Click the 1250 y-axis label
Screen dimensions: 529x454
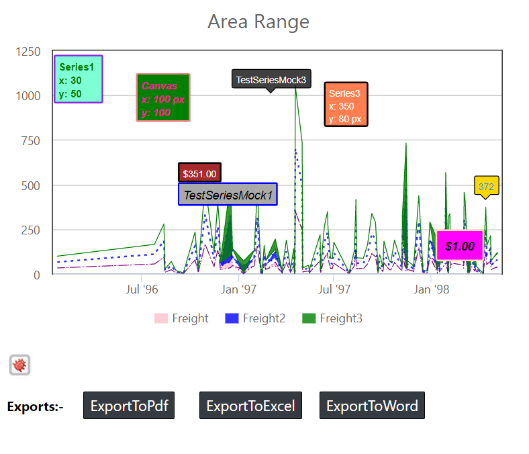28,52
